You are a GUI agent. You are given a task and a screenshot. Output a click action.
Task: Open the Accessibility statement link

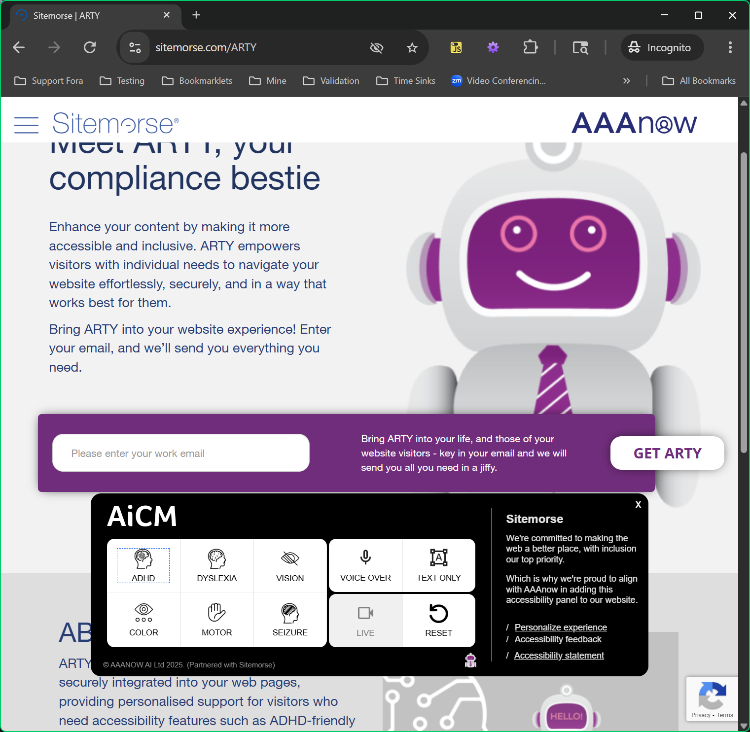pyautogui.click(x=559, y=656)
